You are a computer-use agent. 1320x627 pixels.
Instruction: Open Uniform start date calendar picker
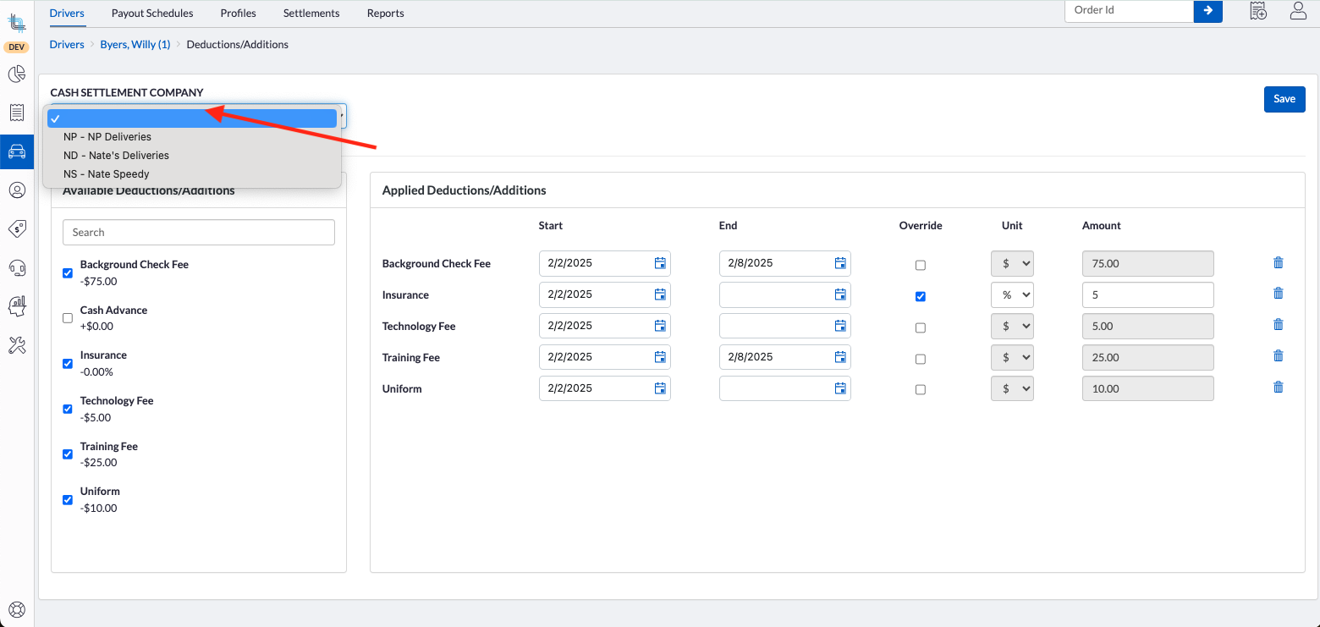pyautogui.click(x=660, y=388)
